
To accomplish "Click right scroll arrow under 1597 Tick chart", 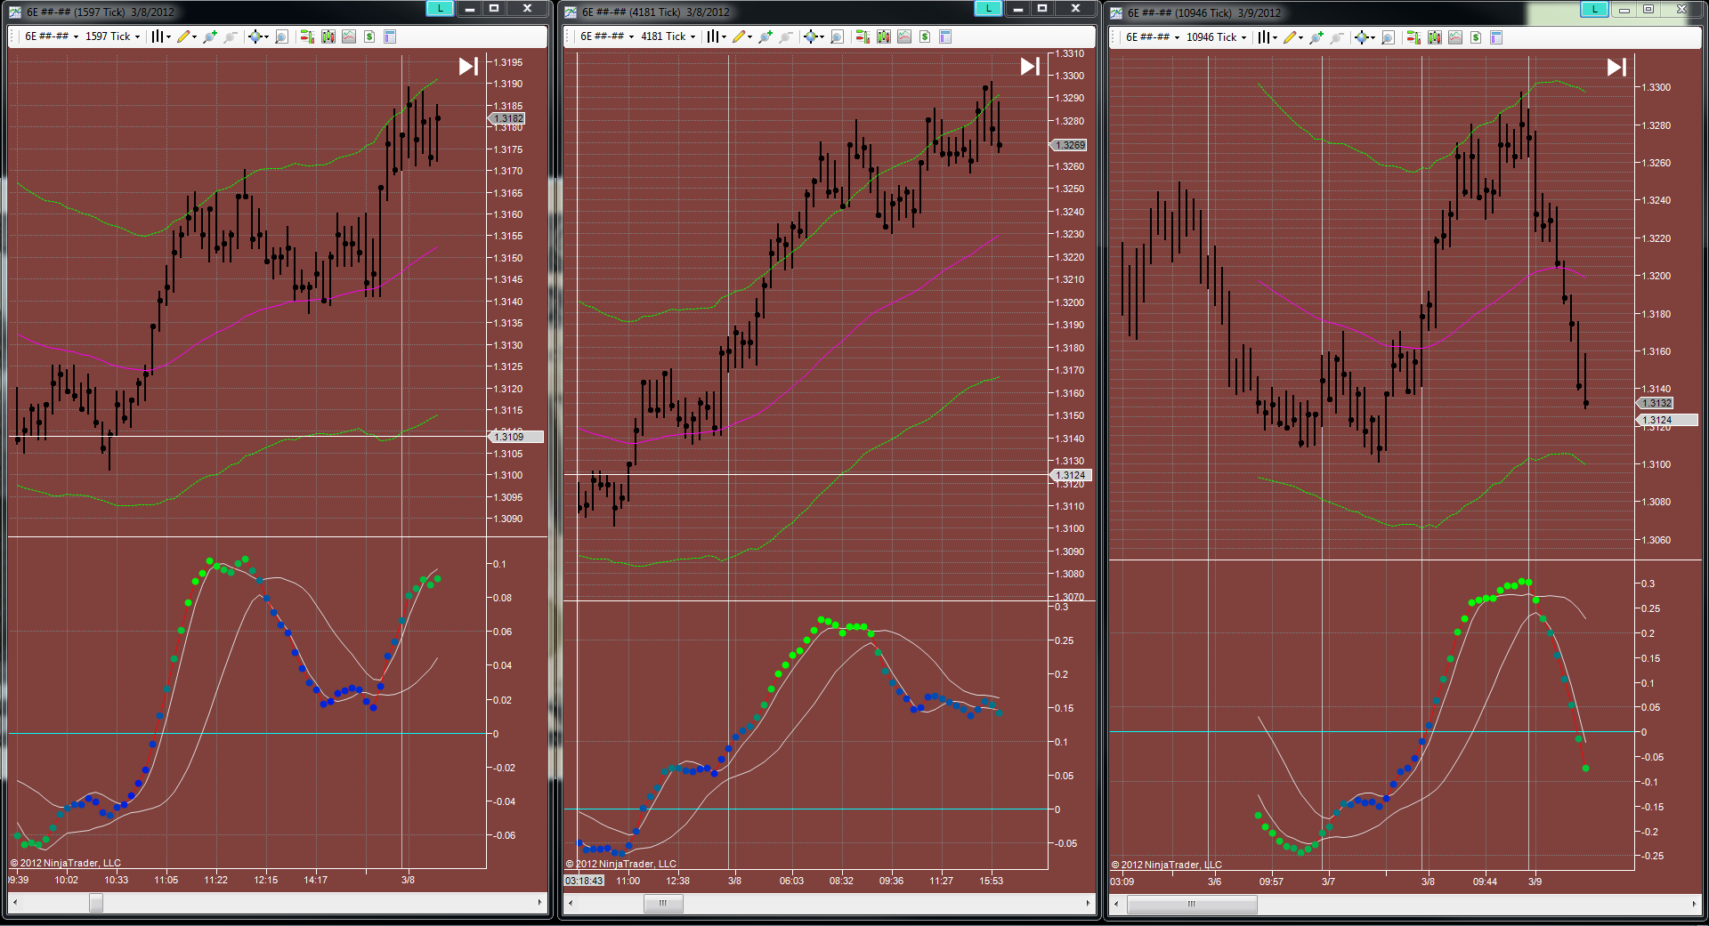I will click(539, 903).
